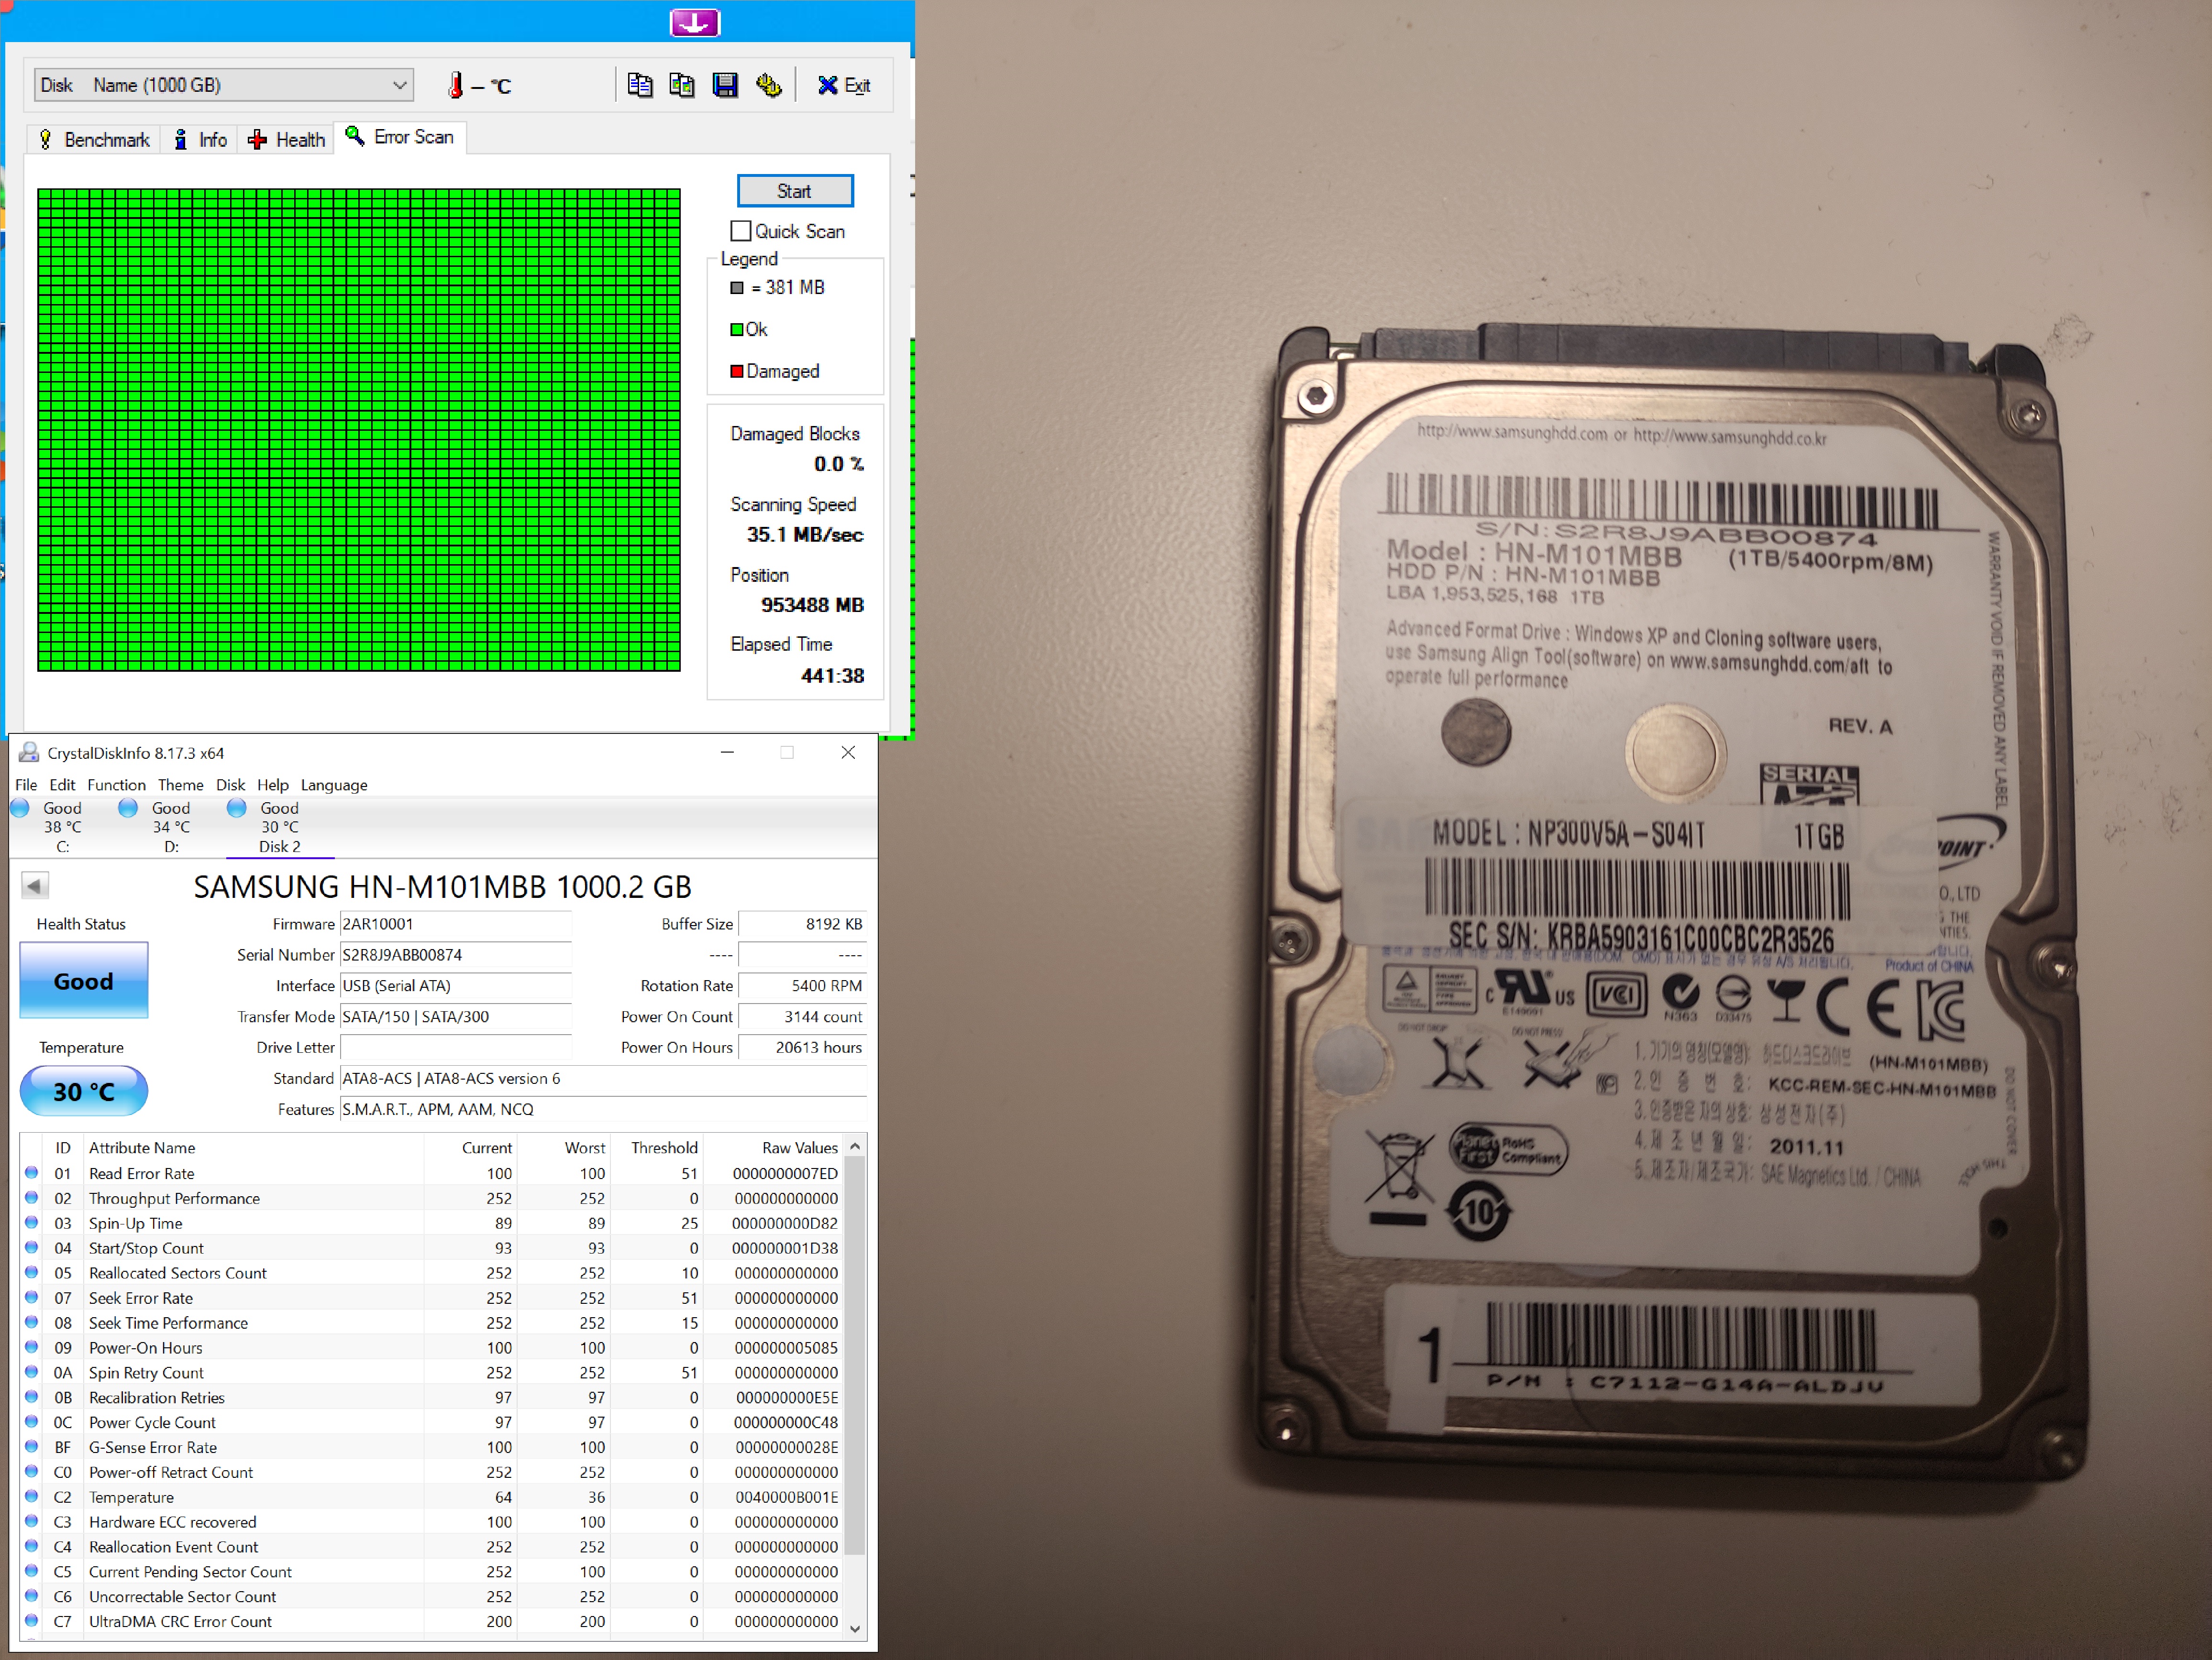Click the temperature thermometer icon in HD Tune
The width and height of the screenshot is (2212, 1660).
pyautogui.click(x=456, y=86)
